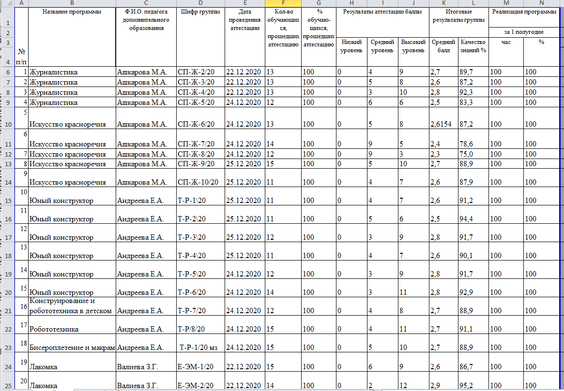This screenshot has height=391, width=564.
Task: Click the 'за 1 полугодие' cell
Action: click(x=524, y=32)
